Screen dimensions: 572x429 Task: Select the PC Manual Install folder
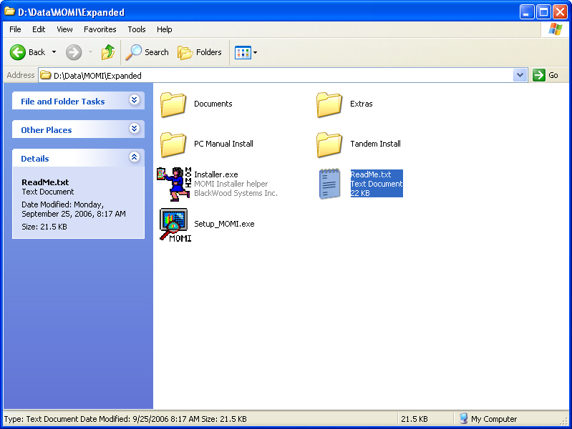174,144
